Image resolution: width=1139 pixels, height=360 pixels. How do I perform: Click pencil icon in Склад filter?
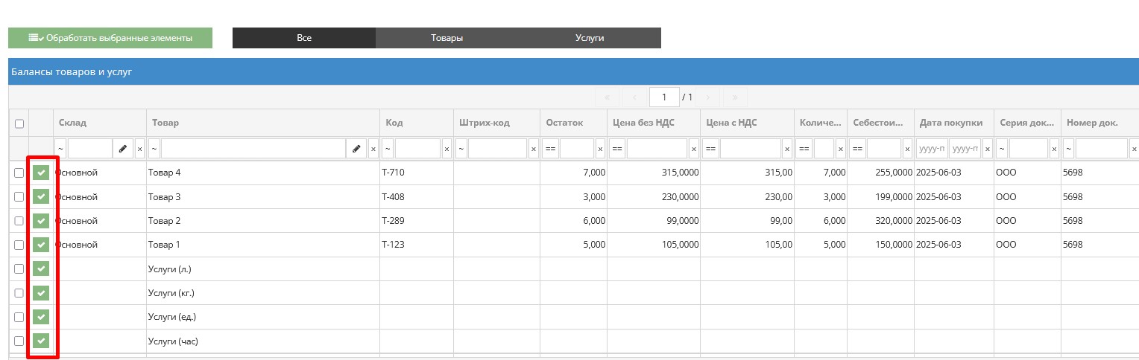point(123,149)
